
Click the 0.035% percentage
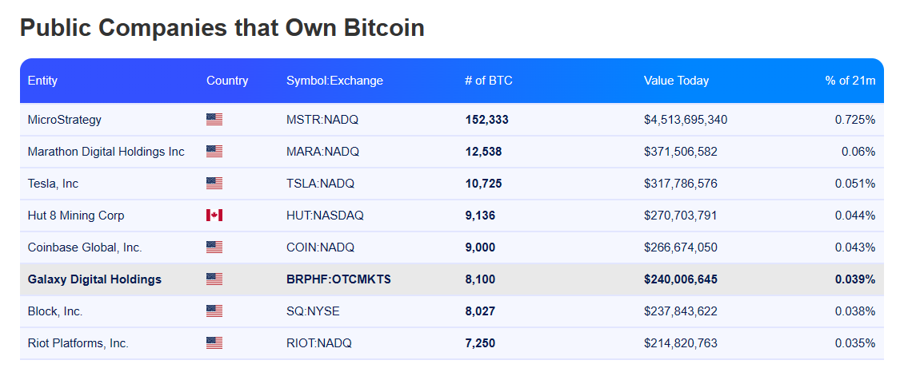coord(855,343)
